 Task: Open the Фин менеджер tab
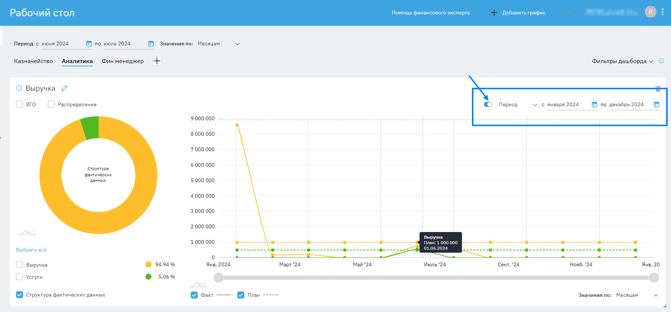123,61
